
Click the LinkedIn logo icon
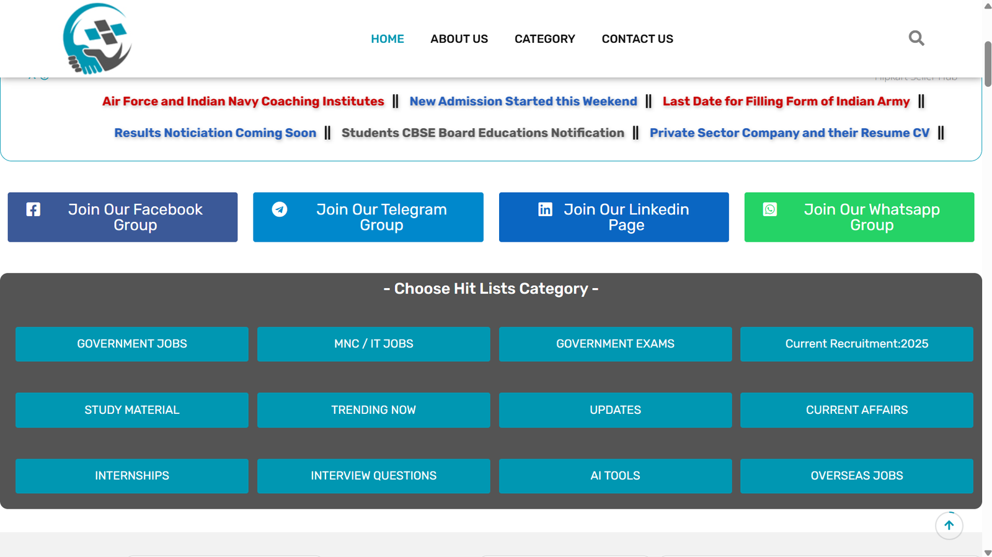pos(545,209)
